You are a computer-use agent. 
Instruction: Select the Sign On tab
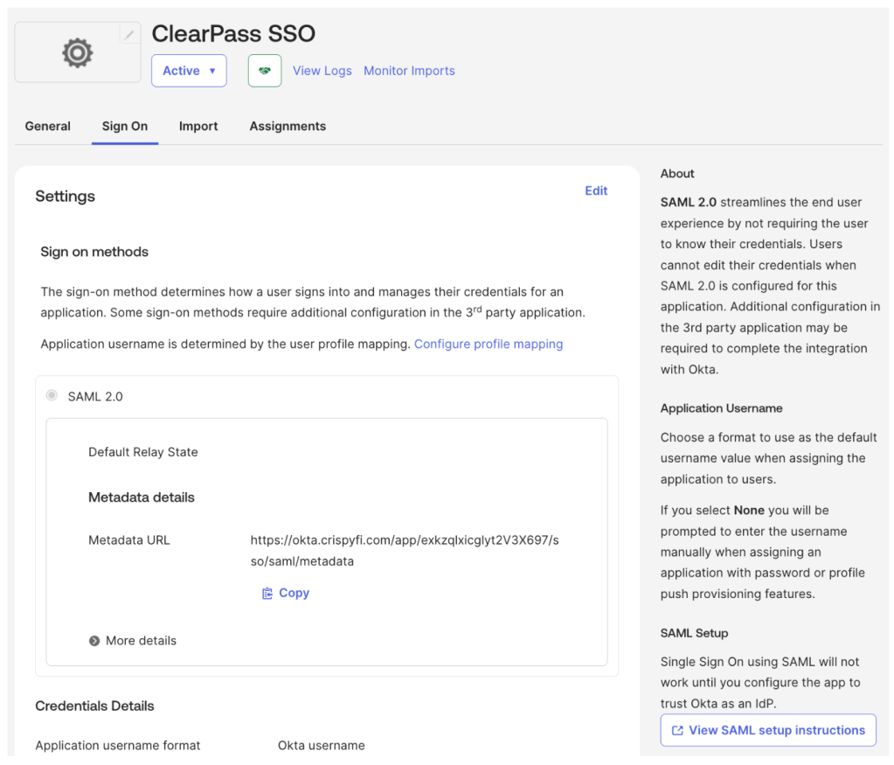point(125,126)
